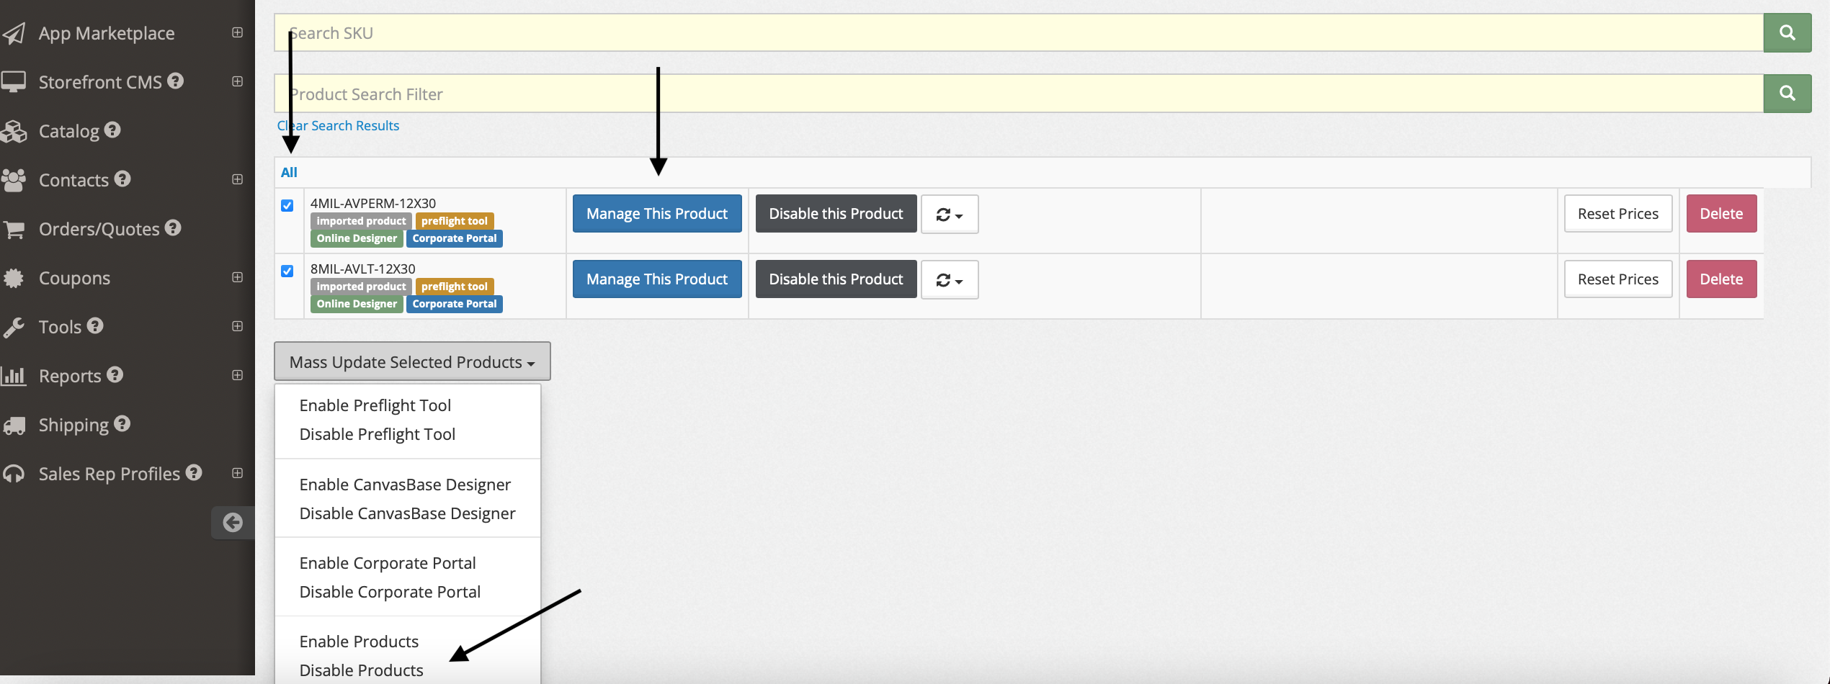Expand the Storefront CMS sidebar section
The image size is (1830, 684).
tap(237, 81)
